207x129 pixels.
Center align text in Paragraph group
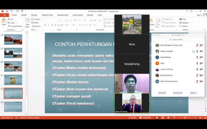83,25
